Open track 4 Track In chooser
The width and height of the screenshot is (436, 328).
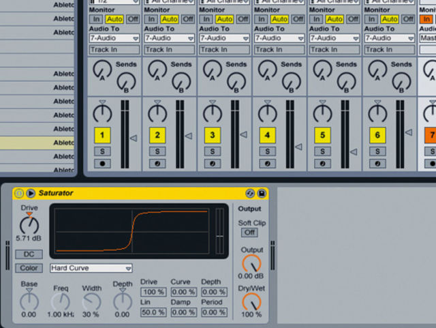pyautogui.click(x=279, y=50)
